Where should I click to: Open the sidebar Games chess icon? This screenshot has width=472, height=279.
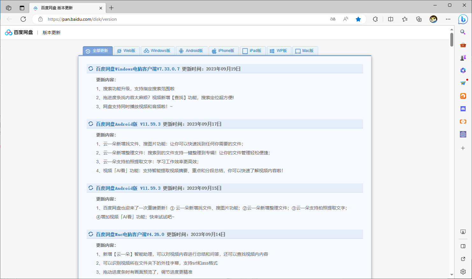click(463, 58)
